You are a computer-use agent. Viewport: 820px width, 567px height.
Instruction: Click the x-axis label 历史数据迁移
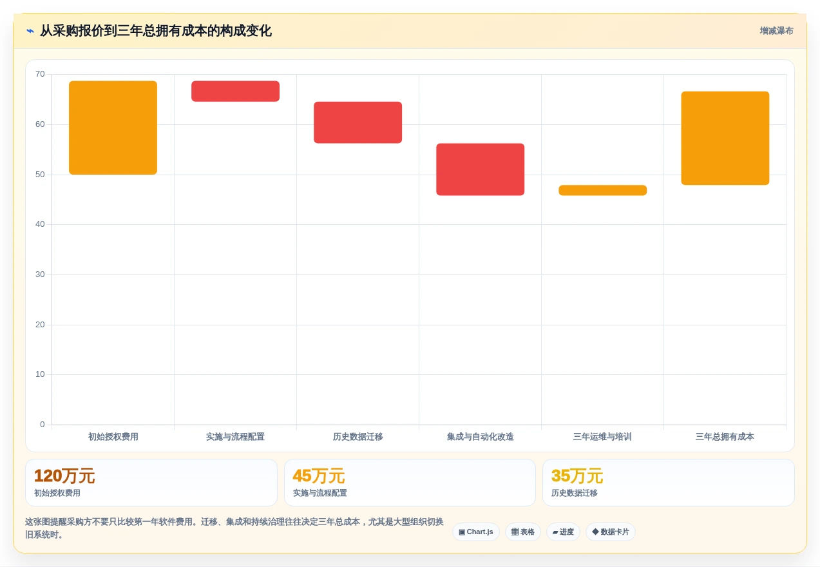coord(358,437)
